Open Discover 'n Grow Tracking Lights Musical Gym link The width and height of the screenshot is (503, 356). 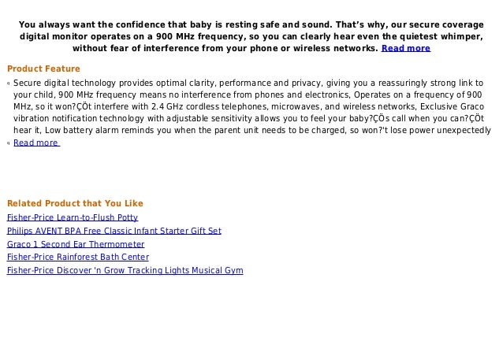[x=125, y=270]
